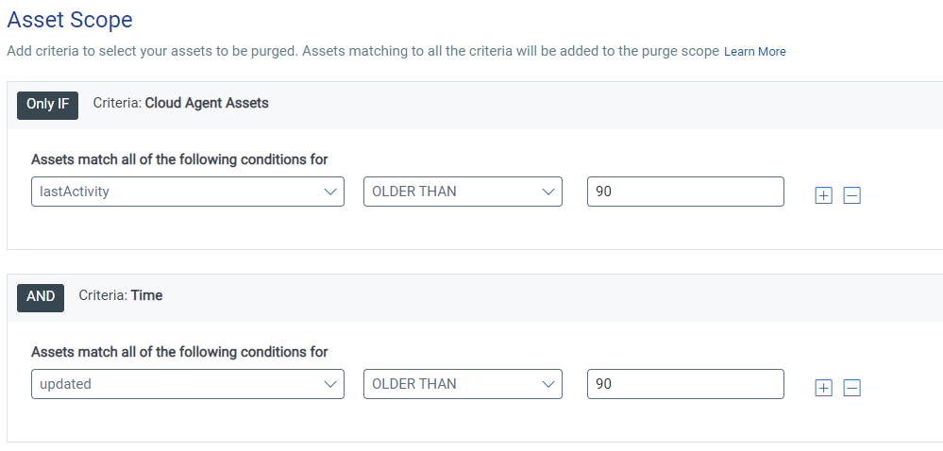Open the lastActivity attribute dropdown
This screenshot has height=451, width=943.
(x=188, y=192)
